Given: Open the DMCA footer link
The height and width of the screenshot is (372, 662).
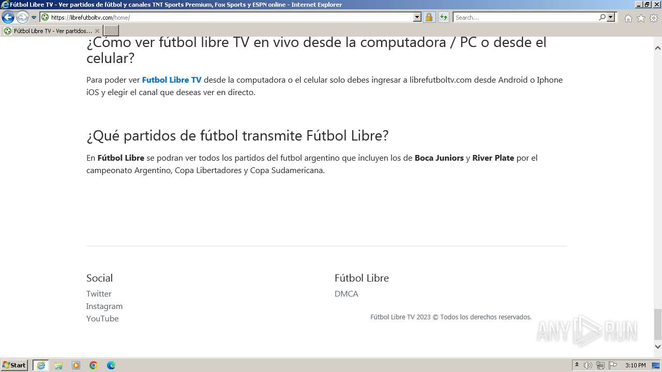Looking at the screenshot, I should pyautogui.click(x=347, y=293).
